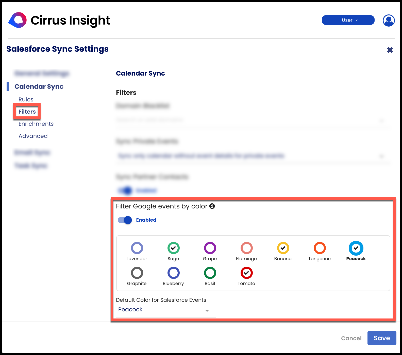The width and height of the screenshot is (402, 355).
Task: Open the user profile avatar icon
Action: click(389, 20)
